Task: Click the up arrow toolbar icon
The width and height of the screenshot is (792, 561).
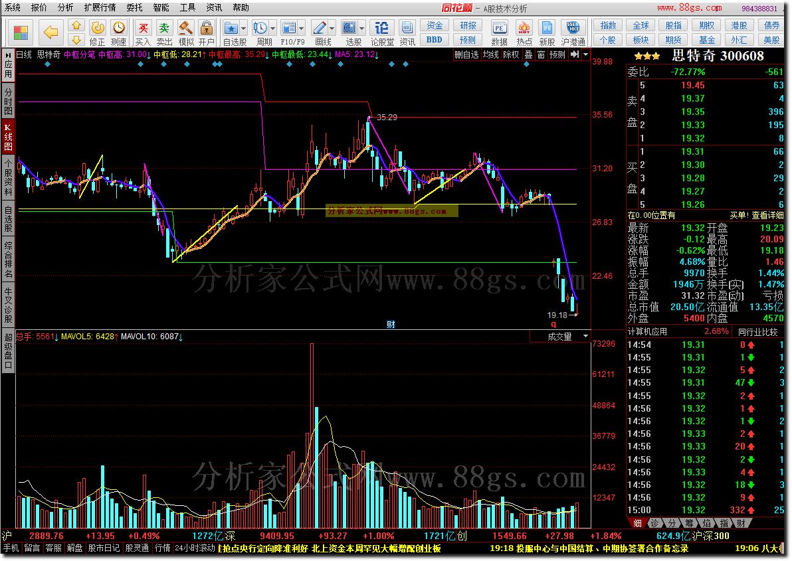Action: (x=76, y=25)
